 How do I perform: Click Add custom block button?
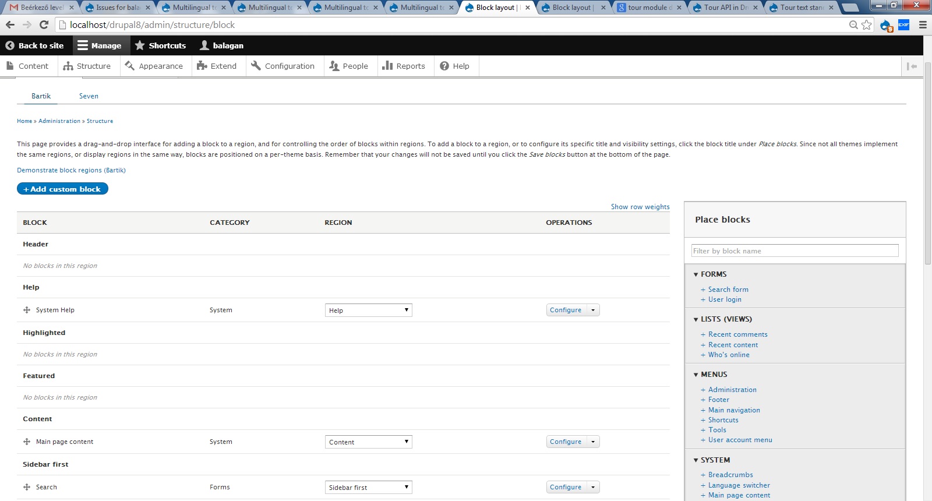[x=62, y=189]
